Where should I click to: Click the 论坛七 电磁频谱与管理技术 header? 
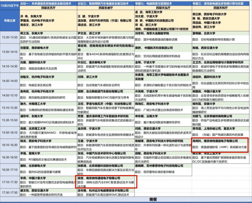coord(163,3)
